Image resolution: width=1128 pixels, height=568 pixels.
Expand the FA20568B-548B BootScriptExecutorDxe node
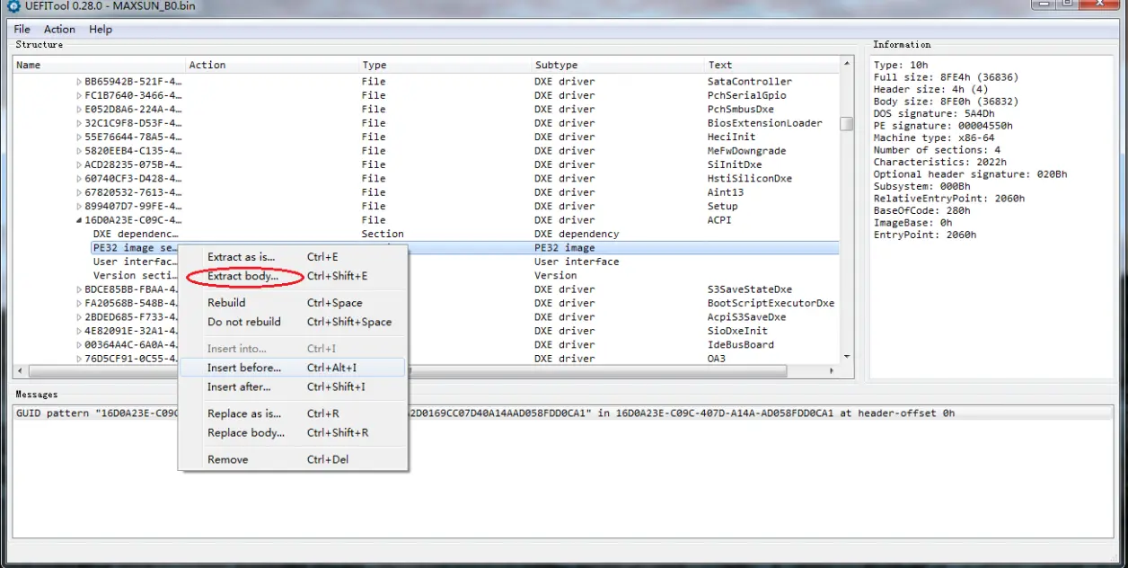[x=78, y=303]
